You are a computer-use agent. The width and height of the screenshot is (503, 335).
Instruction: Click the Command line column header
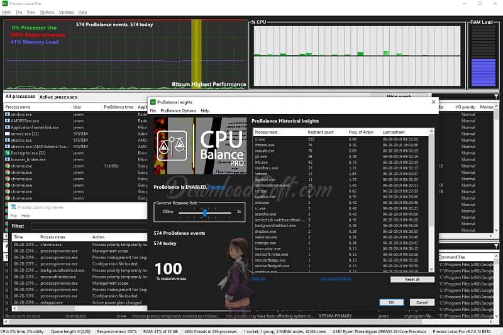(x=451, y=257)
